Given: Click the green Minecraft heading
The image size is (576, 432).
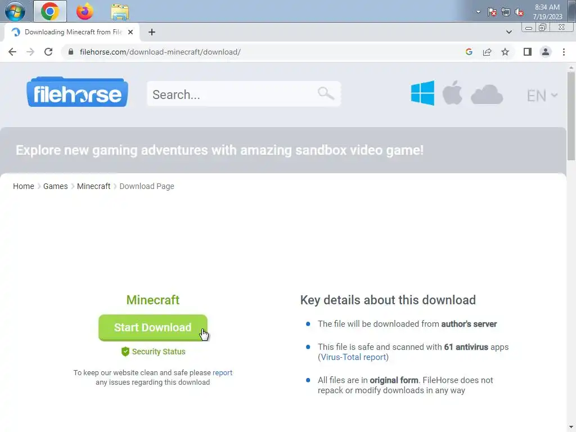Looking at the screenshot, I should click(x=153, y=300).
